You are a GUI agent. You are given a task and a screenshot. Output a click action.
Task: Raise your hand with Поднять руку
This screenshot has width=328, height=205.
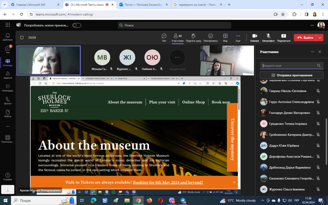click(193, 38)
